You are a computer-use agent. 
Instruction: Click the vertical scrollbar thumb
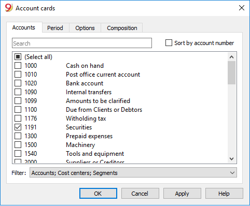pyautogui.click(x=231, y=73)
